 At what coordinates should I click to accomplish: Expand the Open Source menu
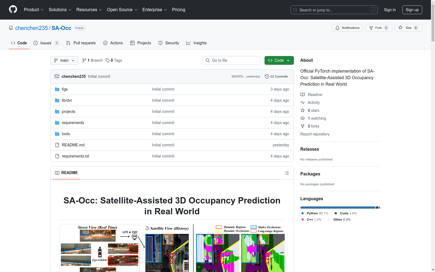122,10
